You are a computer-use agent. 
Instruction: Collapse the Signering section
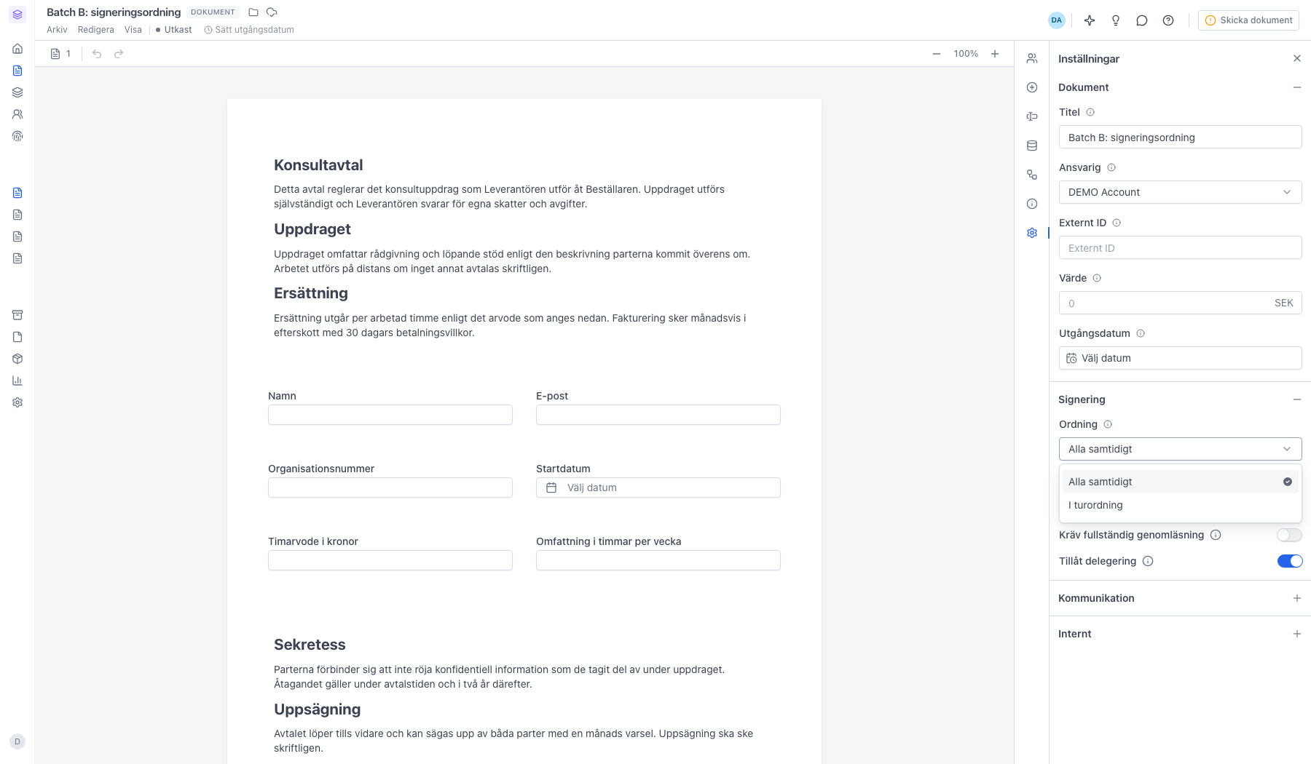coord(1296,399)
